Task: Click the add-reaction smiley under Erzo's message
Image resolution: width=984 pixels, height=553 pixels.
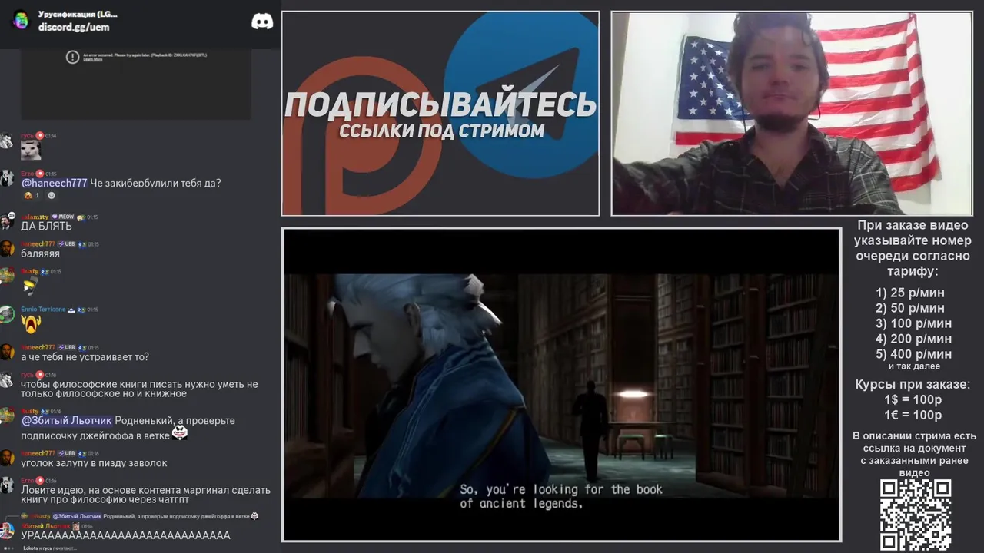Action: pyautogui.click(x=52, y=196)
